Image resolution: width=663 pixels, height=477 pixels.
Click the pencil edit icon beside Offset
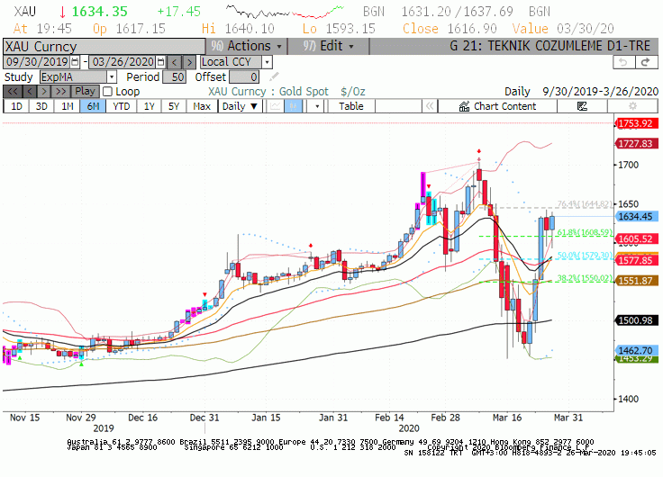(274, 76)
